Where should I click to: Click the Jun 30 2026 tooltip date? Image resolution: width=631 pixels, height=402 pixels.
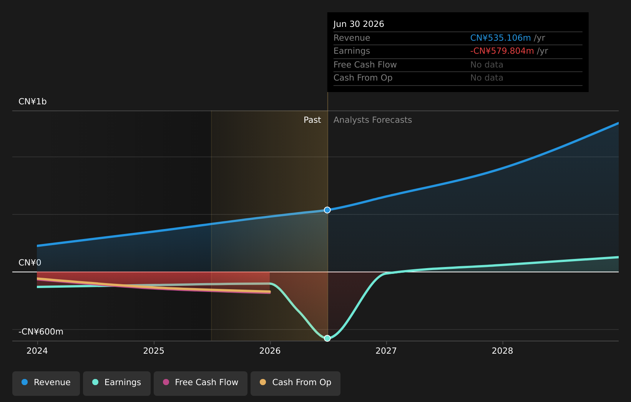point(359,24)
